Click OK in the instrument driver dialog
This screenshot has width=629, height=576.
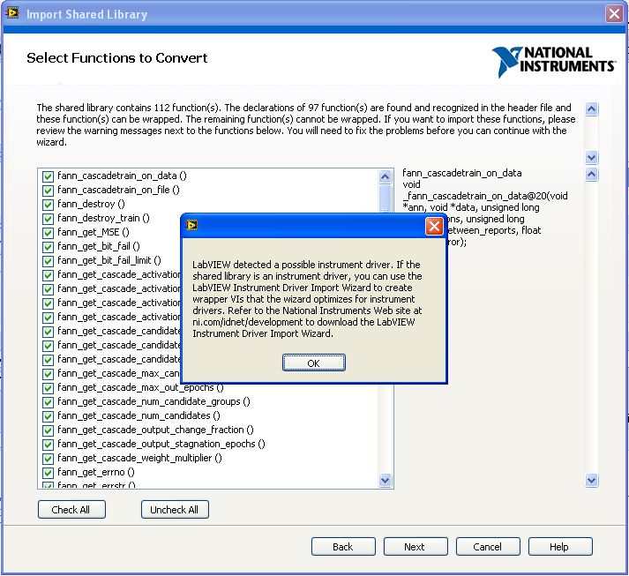(314, 363)
